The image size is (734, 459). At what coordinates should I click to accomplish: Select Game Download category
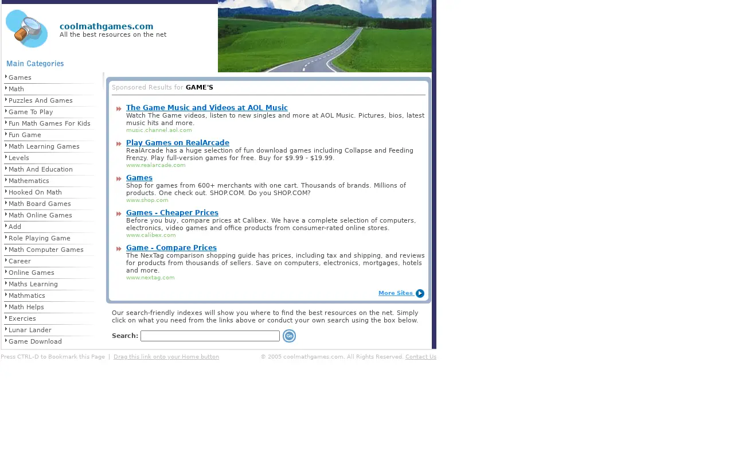coord(35,342)
